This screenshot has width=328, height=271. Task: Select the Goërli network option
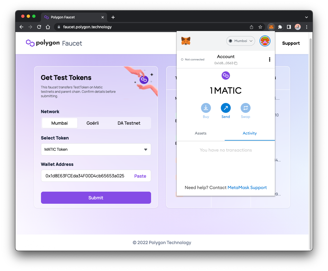(93, 123)
